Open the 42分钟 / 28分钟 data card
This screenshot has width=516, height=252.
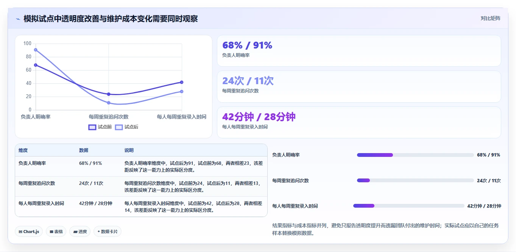359,122
